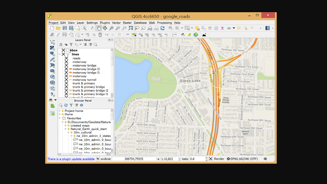The width and height of the screenshot is (327, 184).
Task: Toggle the roads rule checkbox
Action: pos(66,58)
